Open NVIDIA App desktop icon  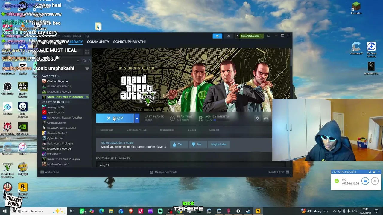click(x=23, y=129)
